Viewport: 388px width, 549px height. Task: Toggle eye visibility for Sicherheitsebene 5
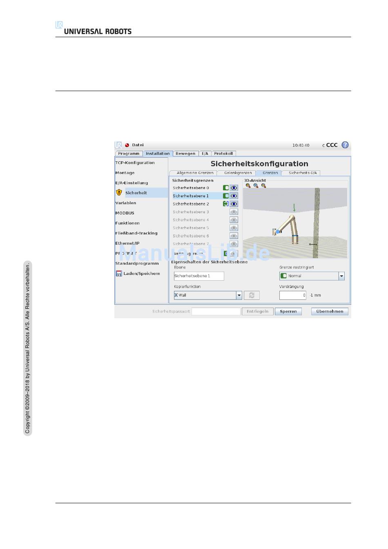234,228
